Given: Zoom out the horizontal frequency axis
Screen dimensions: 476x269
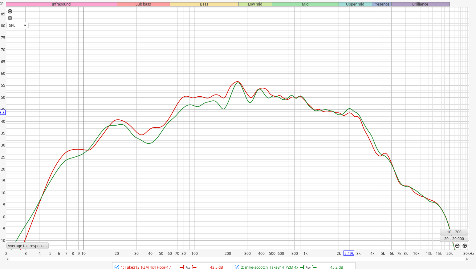Looking at the screenshot, I should pos(457,246).
